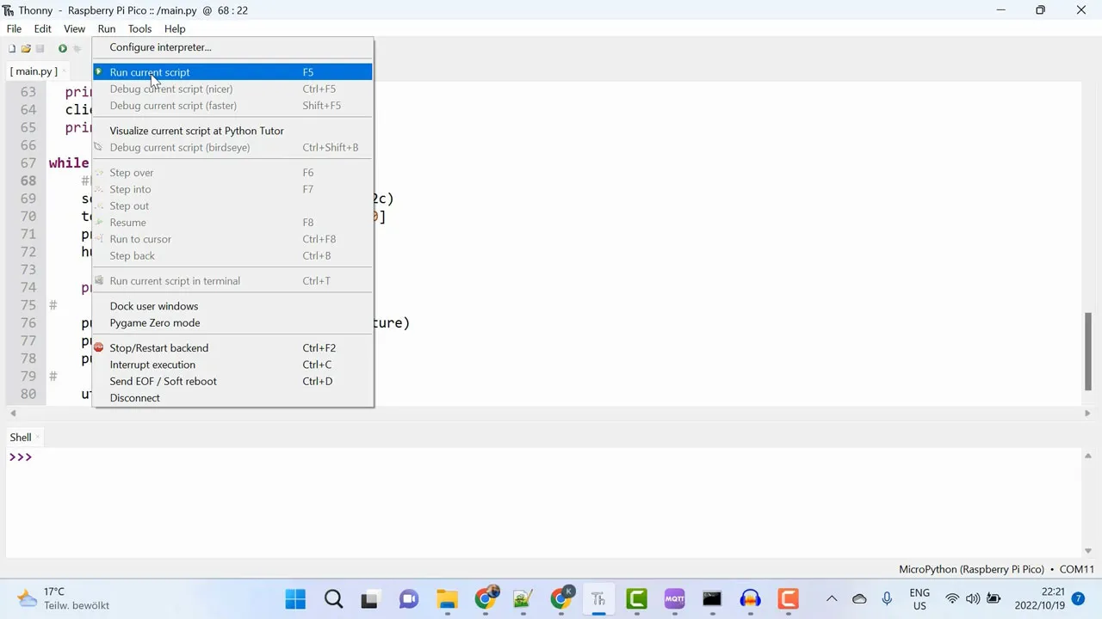Click the Open file folder icon

tap(26, 49)
